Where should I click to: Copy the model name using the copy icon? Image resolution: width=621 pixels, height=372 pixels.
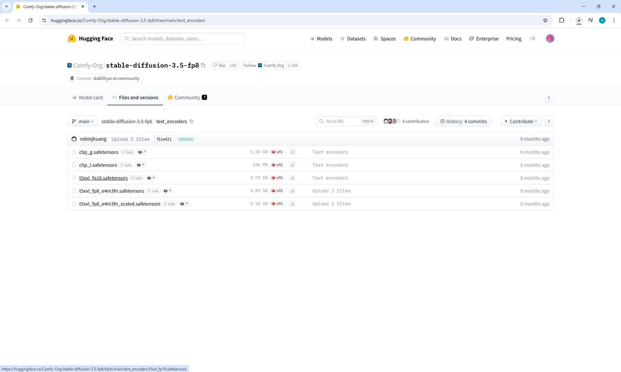(x=203, y=65)
